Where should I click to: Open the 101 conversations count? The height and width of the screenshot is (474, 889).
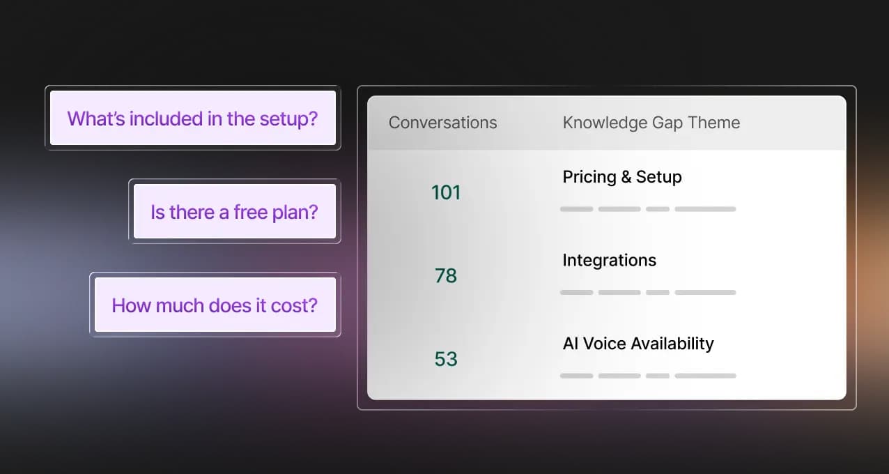coord(446,192)
